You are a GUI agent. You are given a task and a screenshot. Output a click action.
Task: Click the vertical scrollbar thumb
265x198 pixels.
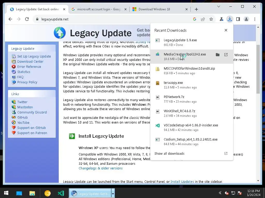pos(258,69)
